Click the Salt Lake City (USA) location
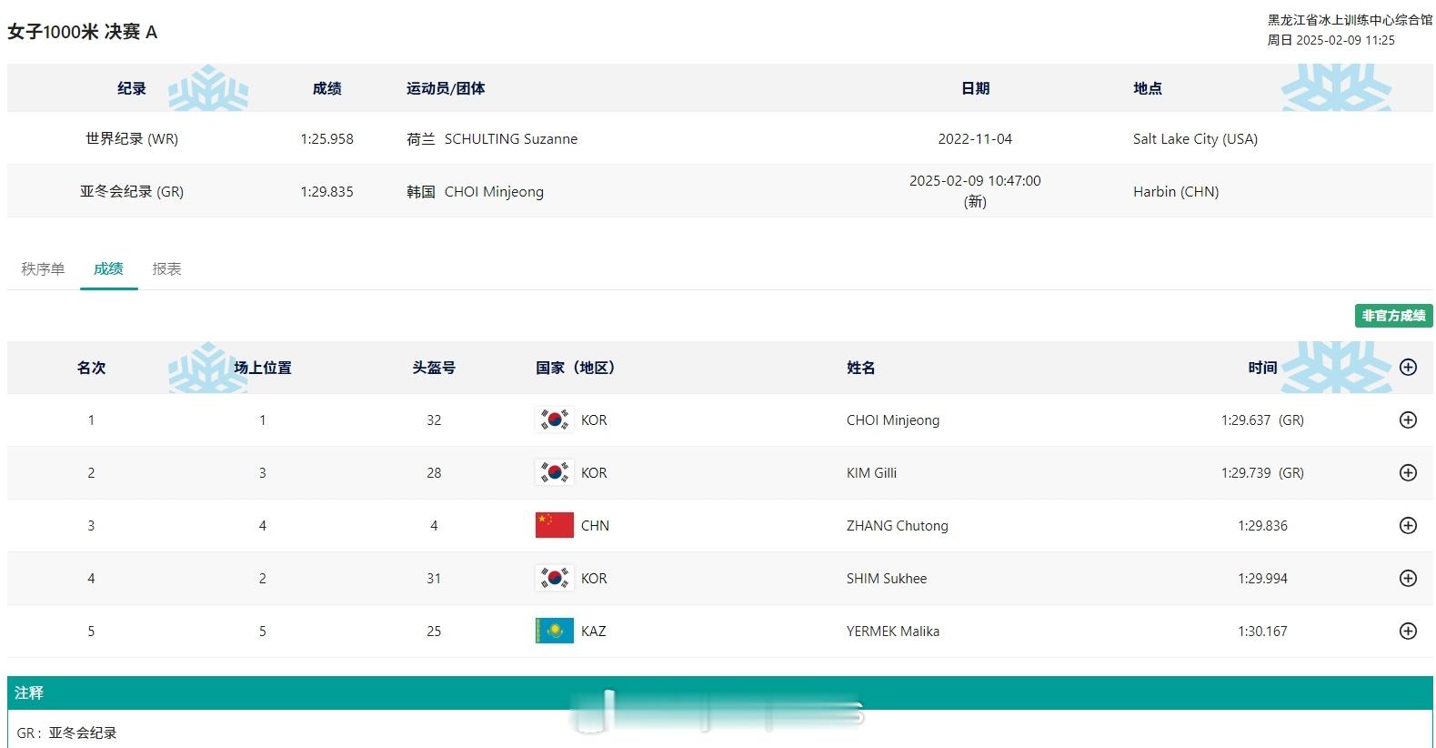The width and height of the screenshot is (1436, 748). coord(1195,138)
